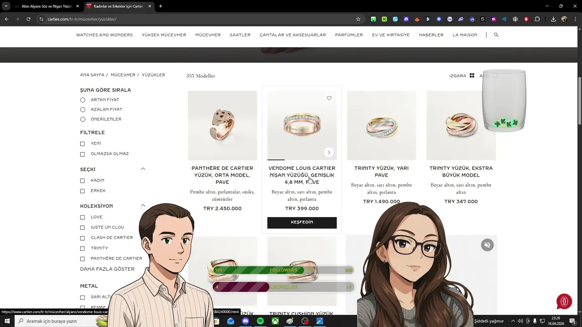Open the Windows Start button
582x327 pixels.
[x=7, y=321]
